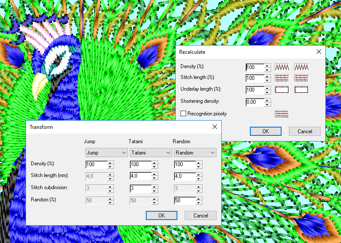Click the right Stitch length preview in Recalculate
Screen dimensions: 341x243
pyautogui.click(x=301, y=78)
